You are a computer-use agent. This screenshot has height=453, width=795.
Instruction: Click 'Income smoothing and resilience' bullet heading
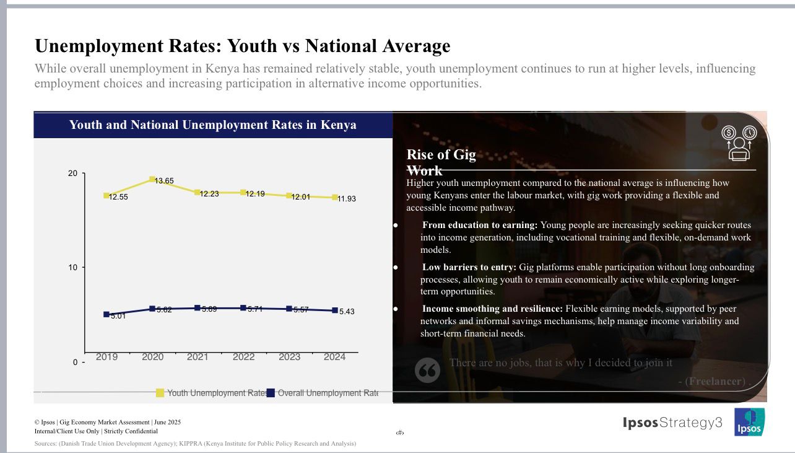tap(492, 309)
